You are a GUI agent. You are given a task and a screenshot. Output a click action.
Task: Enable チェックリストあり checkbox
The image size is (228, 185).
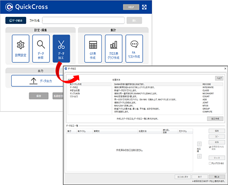click(x=210, y=164)
